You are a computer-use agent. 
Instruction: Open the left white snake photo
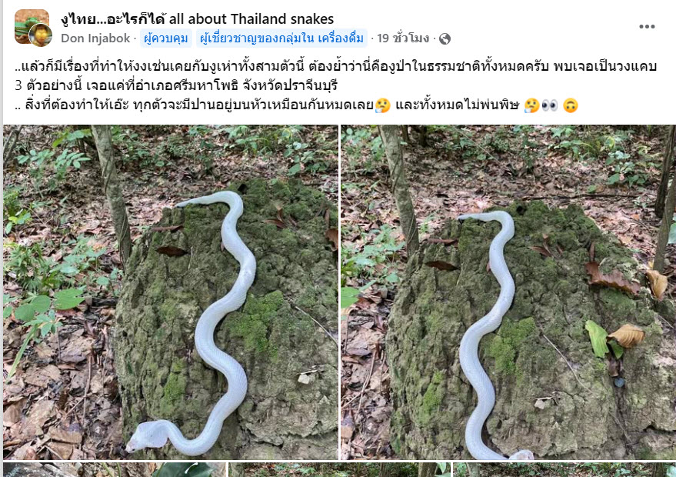[171, 292]
